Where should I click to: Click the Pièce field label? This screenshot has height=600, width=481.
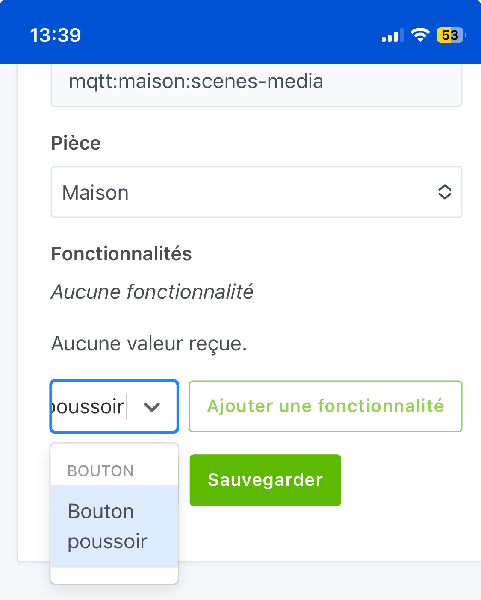pos(76,143)
